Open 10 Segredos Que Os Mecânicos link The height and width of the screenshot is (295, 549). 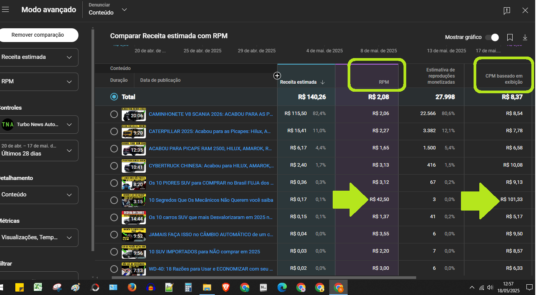(211, 200)
